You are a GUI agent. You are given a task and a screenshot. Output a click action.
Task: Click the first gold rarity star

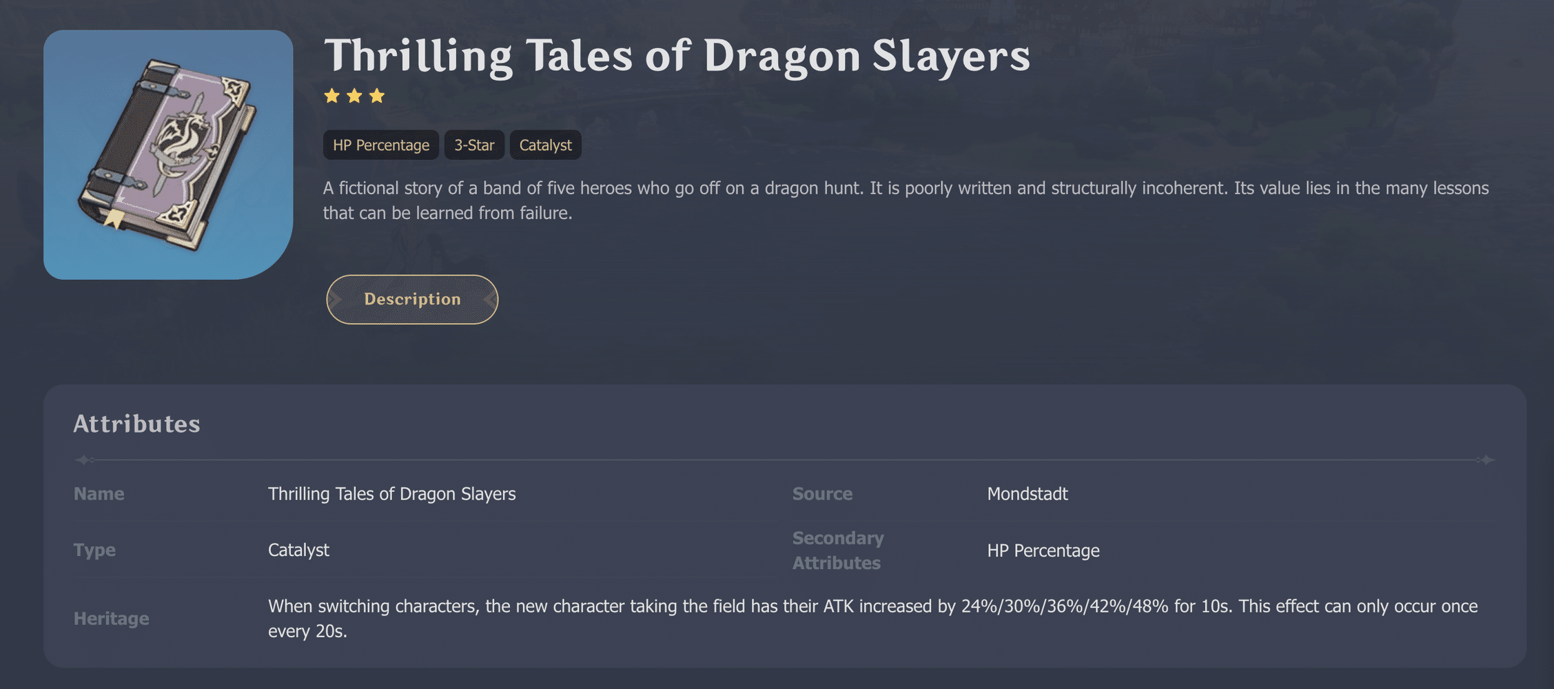coord(332,96)
